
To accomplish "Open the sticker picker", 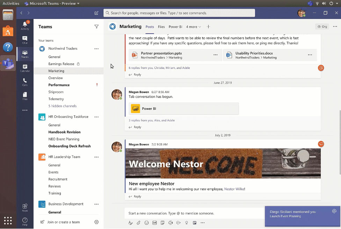I will tap(162, 223).
